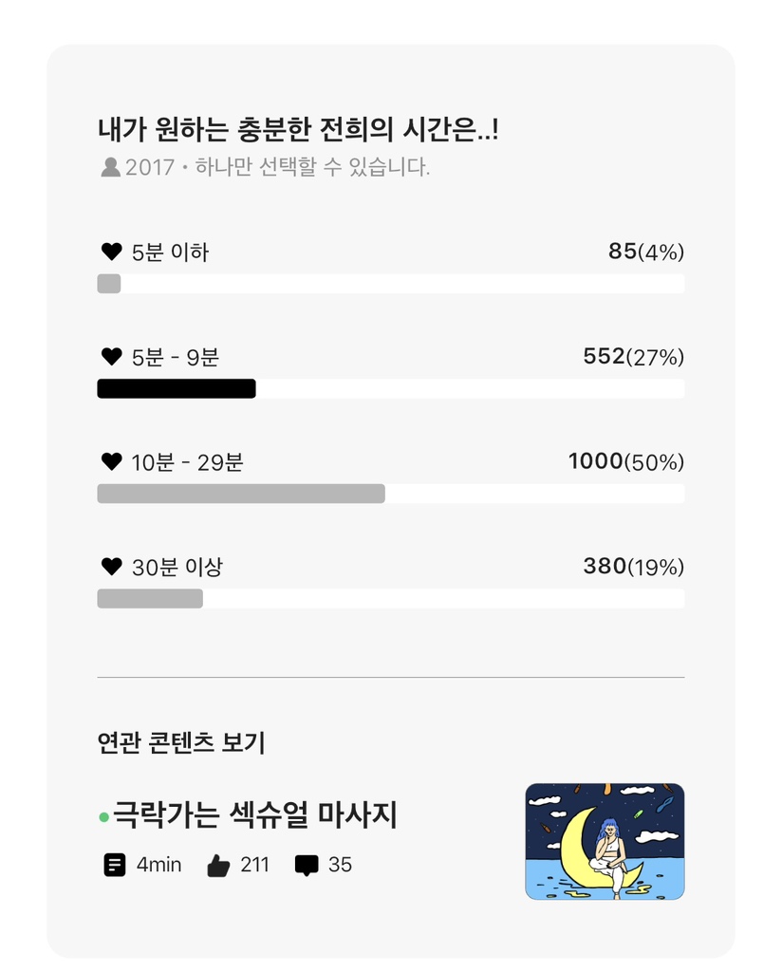Viewport: 782px width, 972px height.
Task: Click the 35 comments count
Action: coord(340,865)
